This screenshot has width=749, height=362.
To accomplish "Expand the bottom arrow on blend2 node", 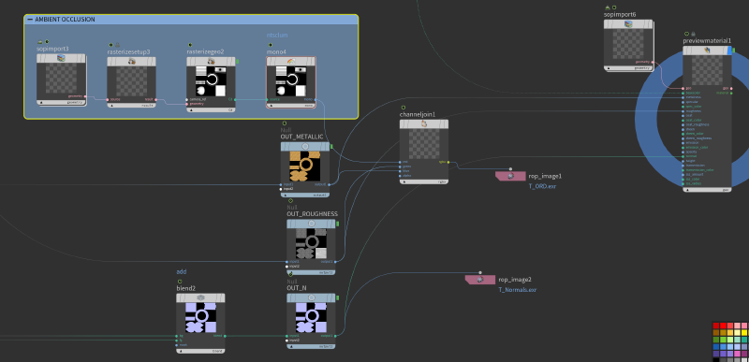I will tap(181, 351).
